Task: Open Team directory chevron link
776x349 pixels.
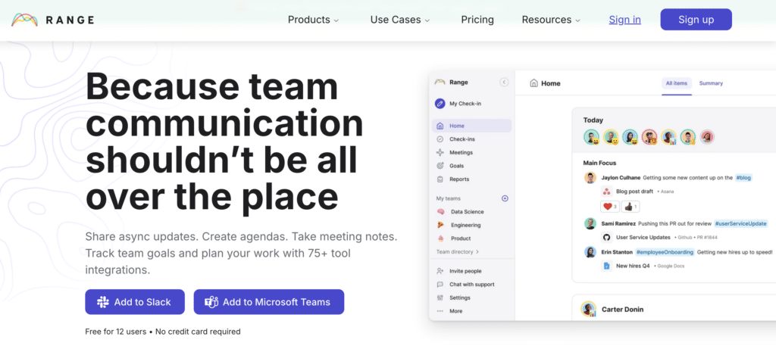Action: tap(457, 251)
